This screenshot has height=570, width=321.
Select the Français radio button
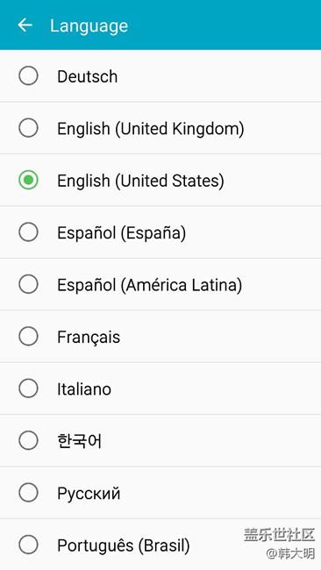pos(28,336)
